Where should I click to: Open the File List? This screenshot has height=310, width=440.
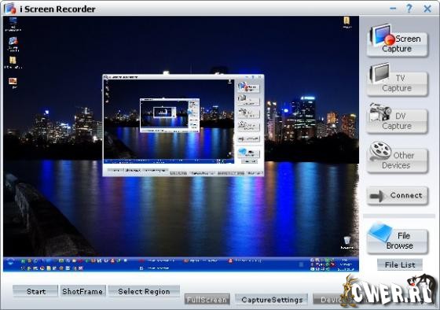(x=400, y=264)
